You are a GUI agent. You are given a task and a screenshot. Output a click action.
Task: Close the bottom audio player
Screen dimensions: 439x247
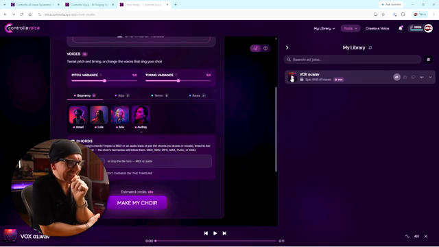[426, 236]
